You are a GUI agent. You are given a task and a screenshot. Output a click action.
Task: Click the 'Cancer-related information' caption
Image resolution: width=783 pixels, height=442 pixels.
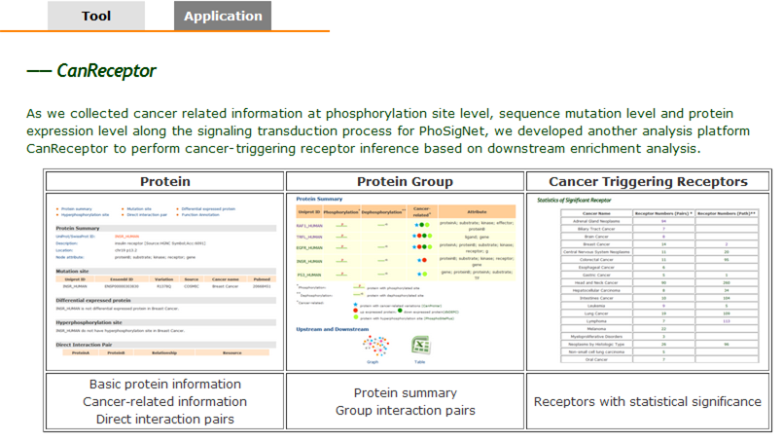[x=164, y=401]
